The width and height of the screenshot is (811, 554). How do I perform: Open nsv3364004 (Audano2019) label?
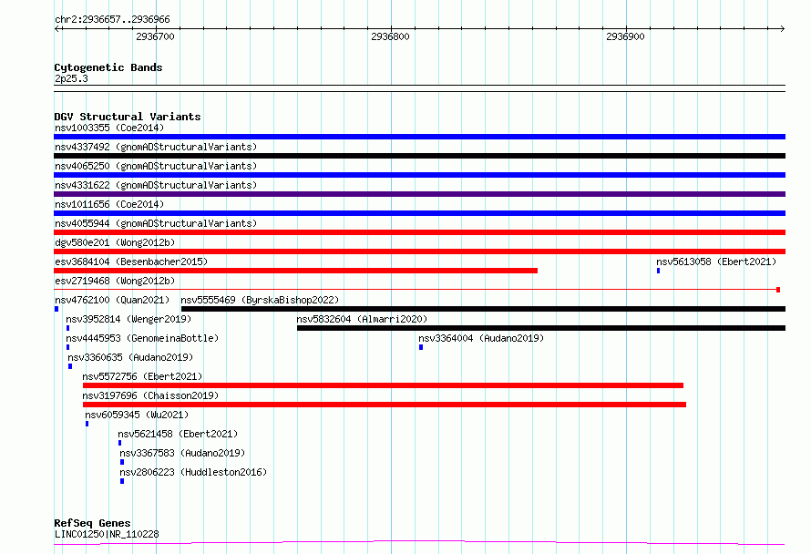[481, 338]
